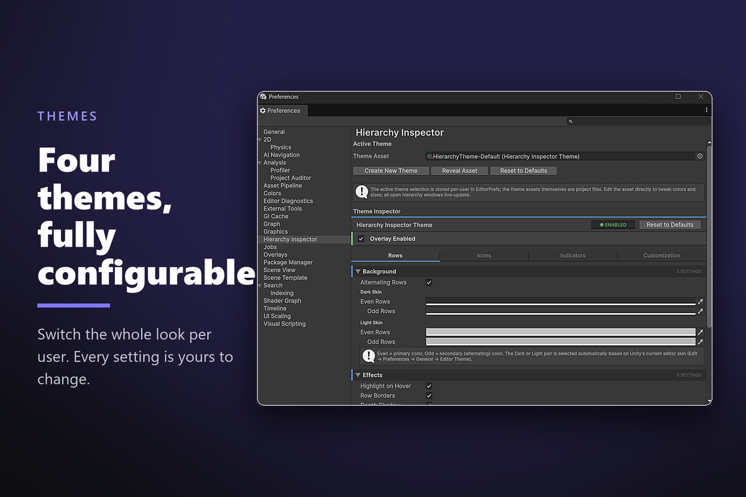Click the Unity logo in the title bar
Screen dimensions: 746x497
264,97
